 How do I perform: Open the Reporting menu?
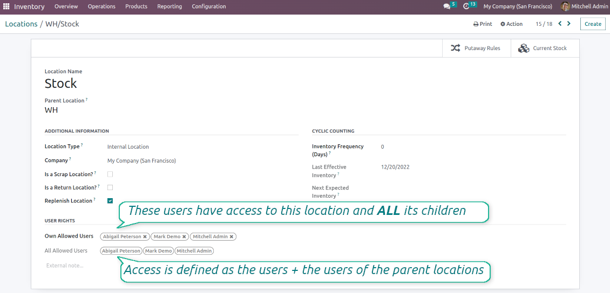(x=170, y=6)
